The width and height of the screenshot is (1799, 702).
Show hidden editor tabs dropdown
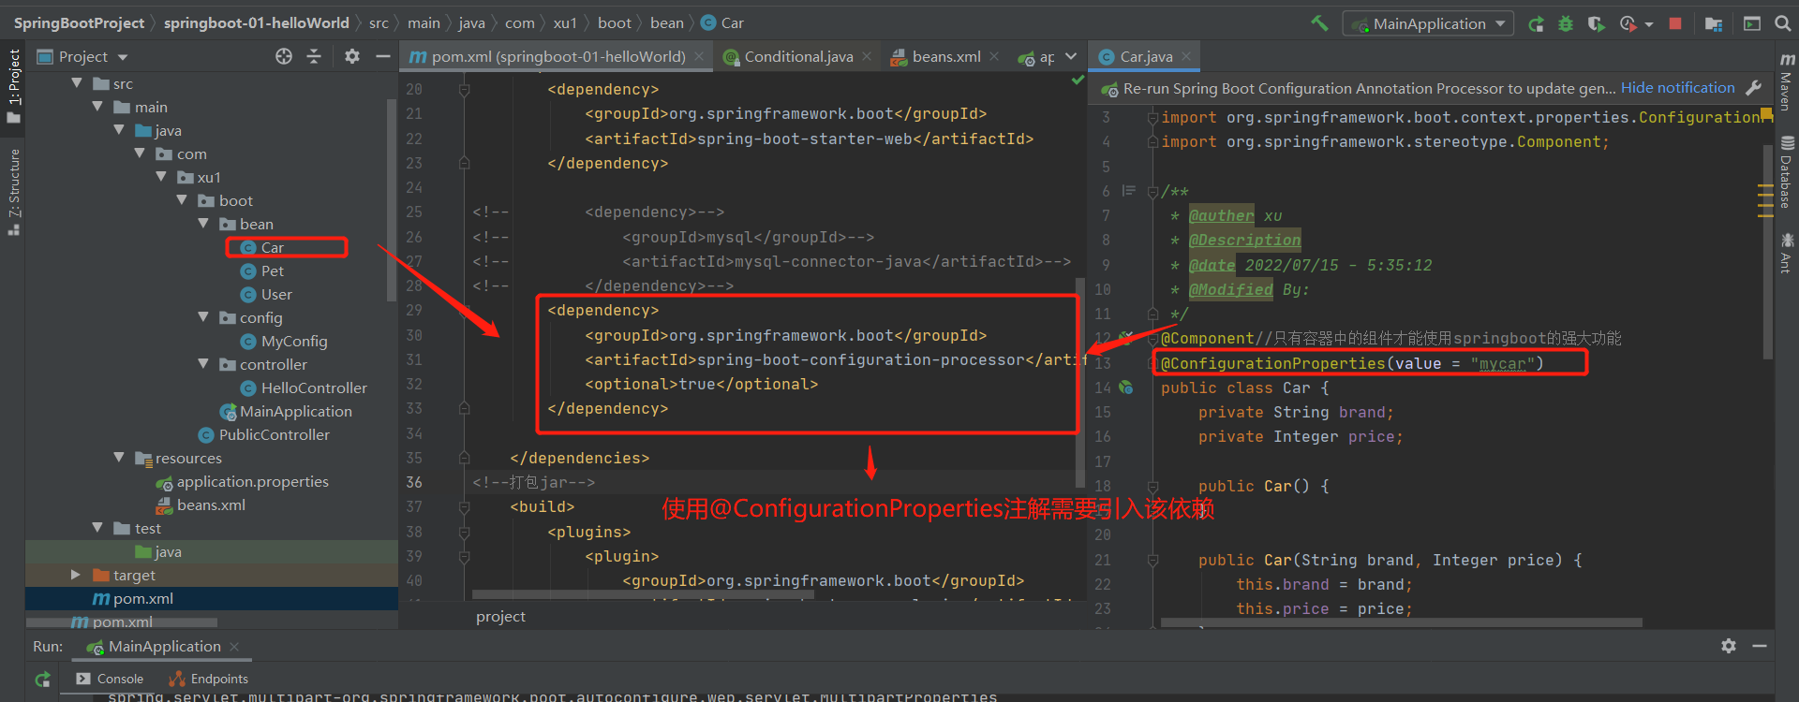click(x=1071, y=56)
